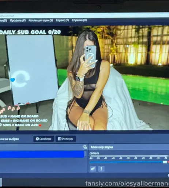
Task: Click the whiteboard in the preview
Action: point(32,70)
